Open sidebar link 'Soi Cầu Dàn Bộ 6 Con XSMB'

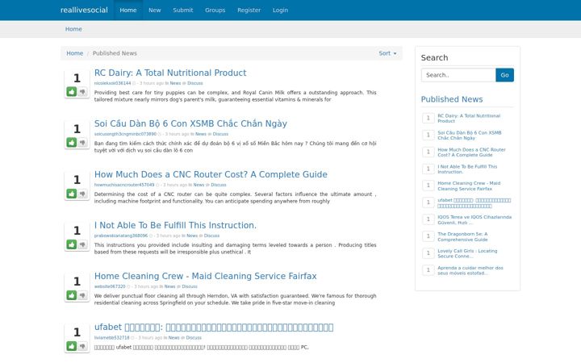point(469,136)
